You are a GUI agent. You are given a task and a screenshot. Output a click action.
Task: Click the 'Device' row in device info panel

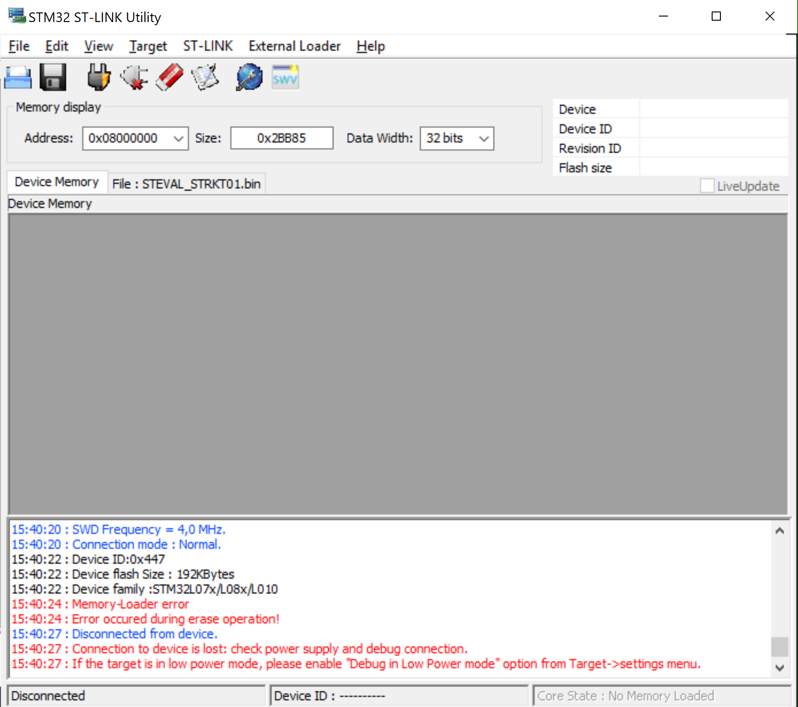coord(670,109)
